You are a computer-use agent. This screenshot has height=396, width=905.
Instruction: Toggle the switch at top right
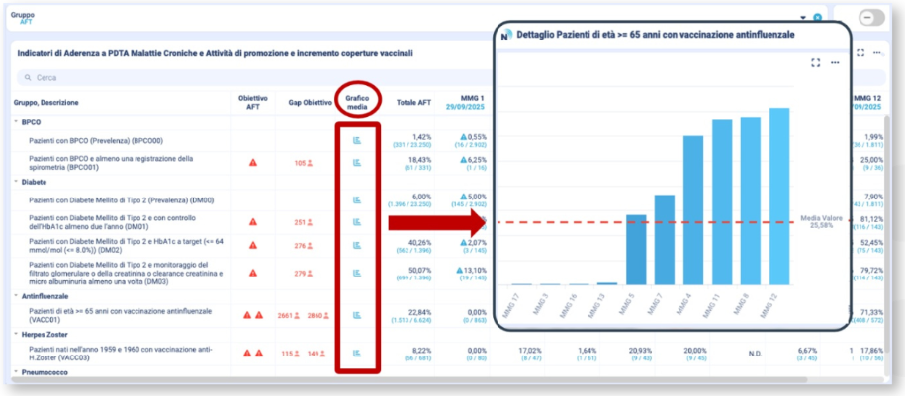pyautogui.click(x=872, y=18)
